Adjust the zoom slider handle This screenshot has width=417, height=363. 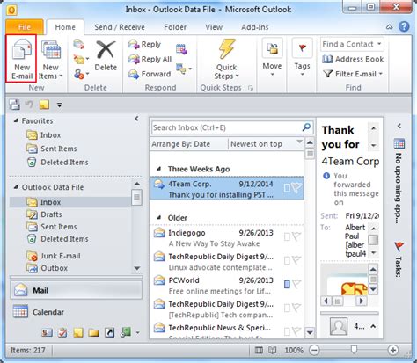pos(354,349)
